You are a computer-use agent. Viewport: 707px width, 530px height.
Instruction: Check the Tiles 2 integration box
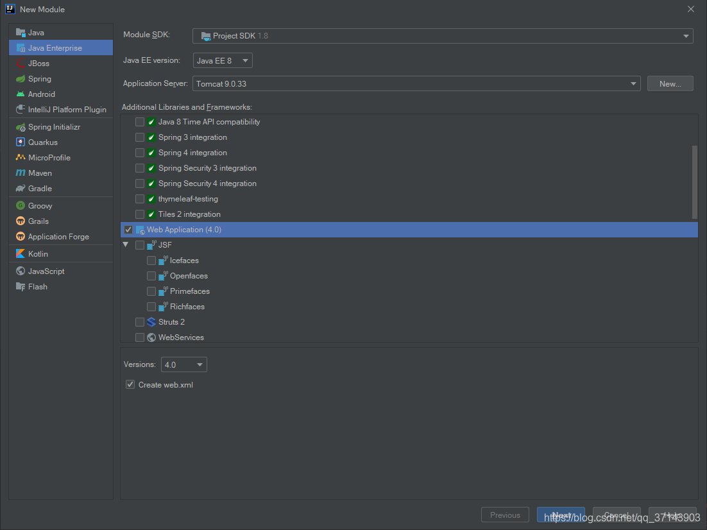tap(140, 214)
